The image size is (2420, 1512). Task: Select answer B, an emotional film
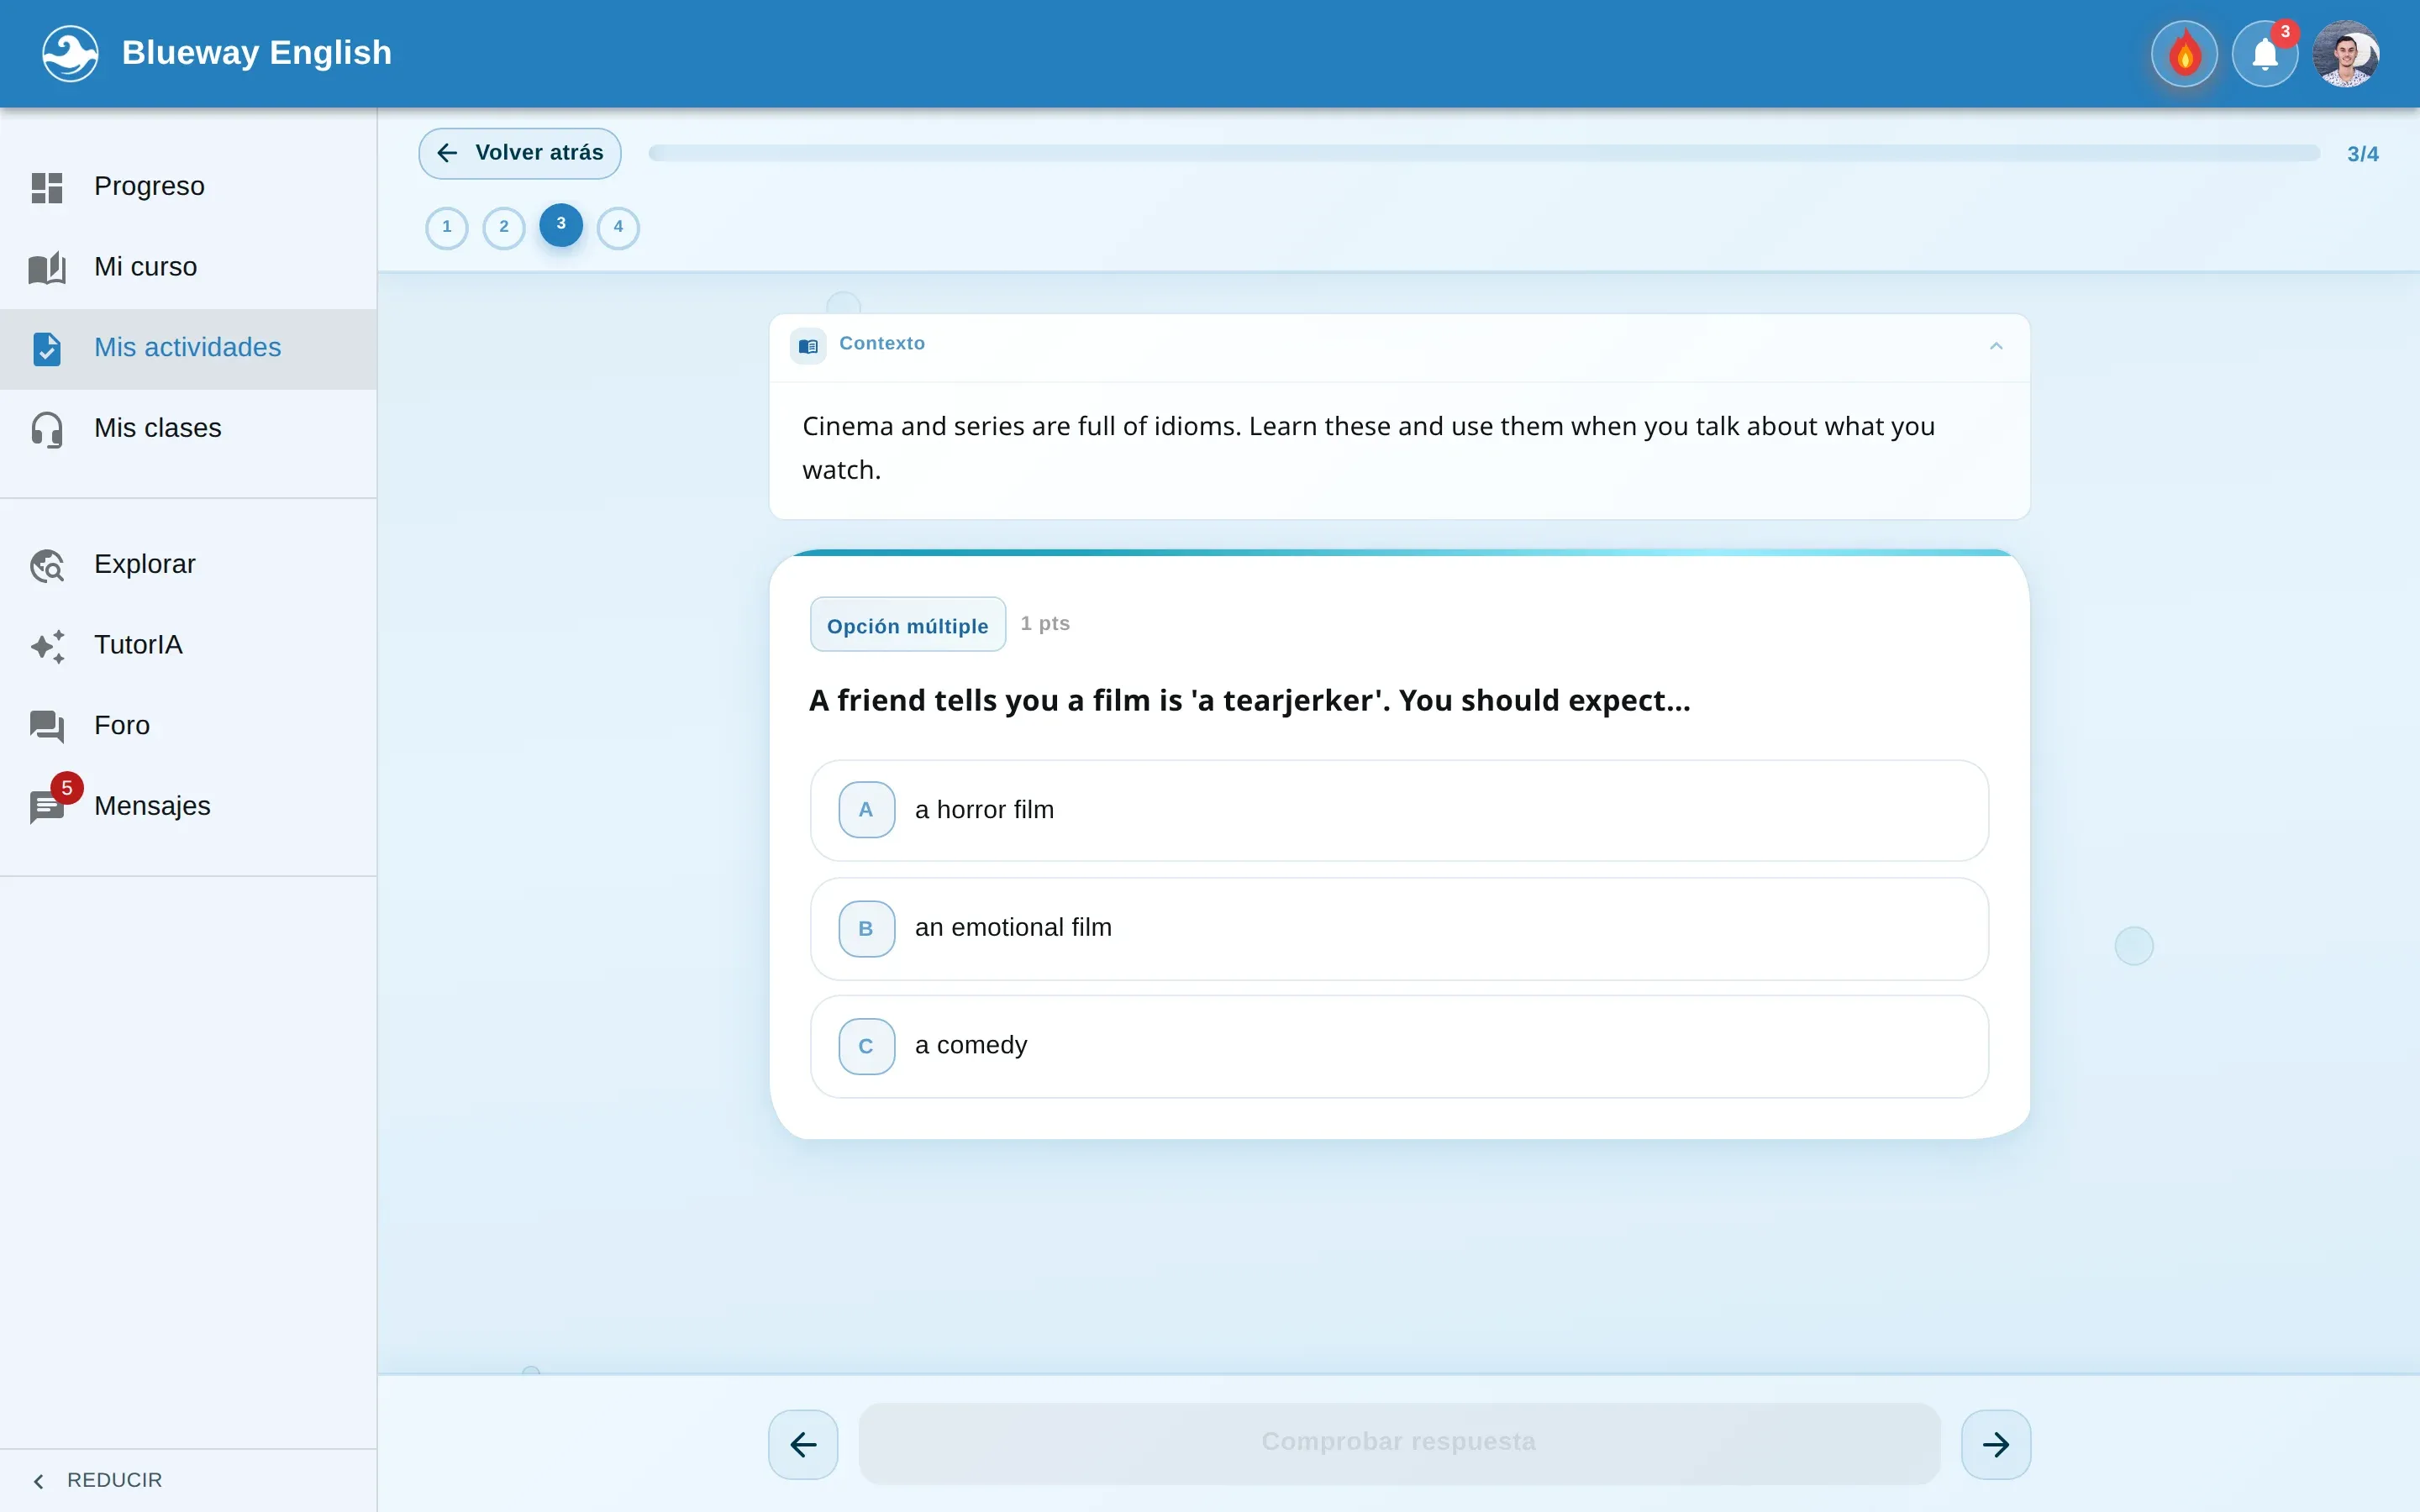pyautogui.click(x=1399, y=928)
